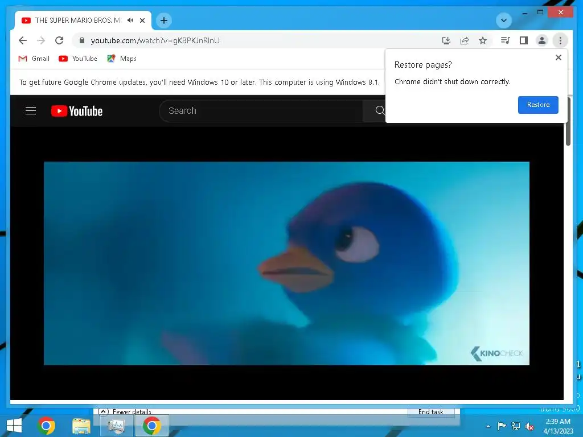Click End task in Task Manager
Viewport: 583px width, 437px height.
click(431, 411)
